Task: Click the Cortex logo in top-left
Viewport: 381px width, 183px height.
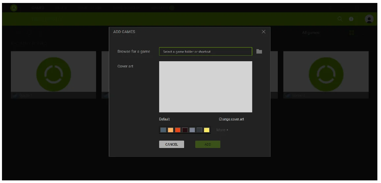Action: click(x=14, y=8)
